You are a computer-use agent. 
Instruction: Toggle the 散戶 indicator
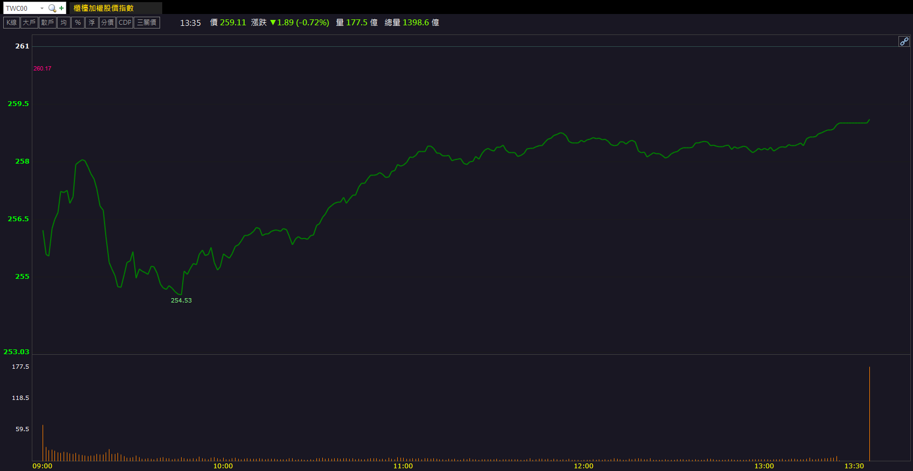pyautogui.click(x=47, y=23)
